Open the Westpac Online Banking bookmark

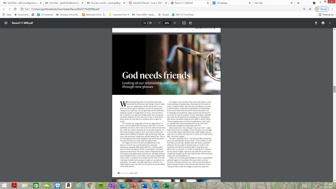(x=68, y=15)
